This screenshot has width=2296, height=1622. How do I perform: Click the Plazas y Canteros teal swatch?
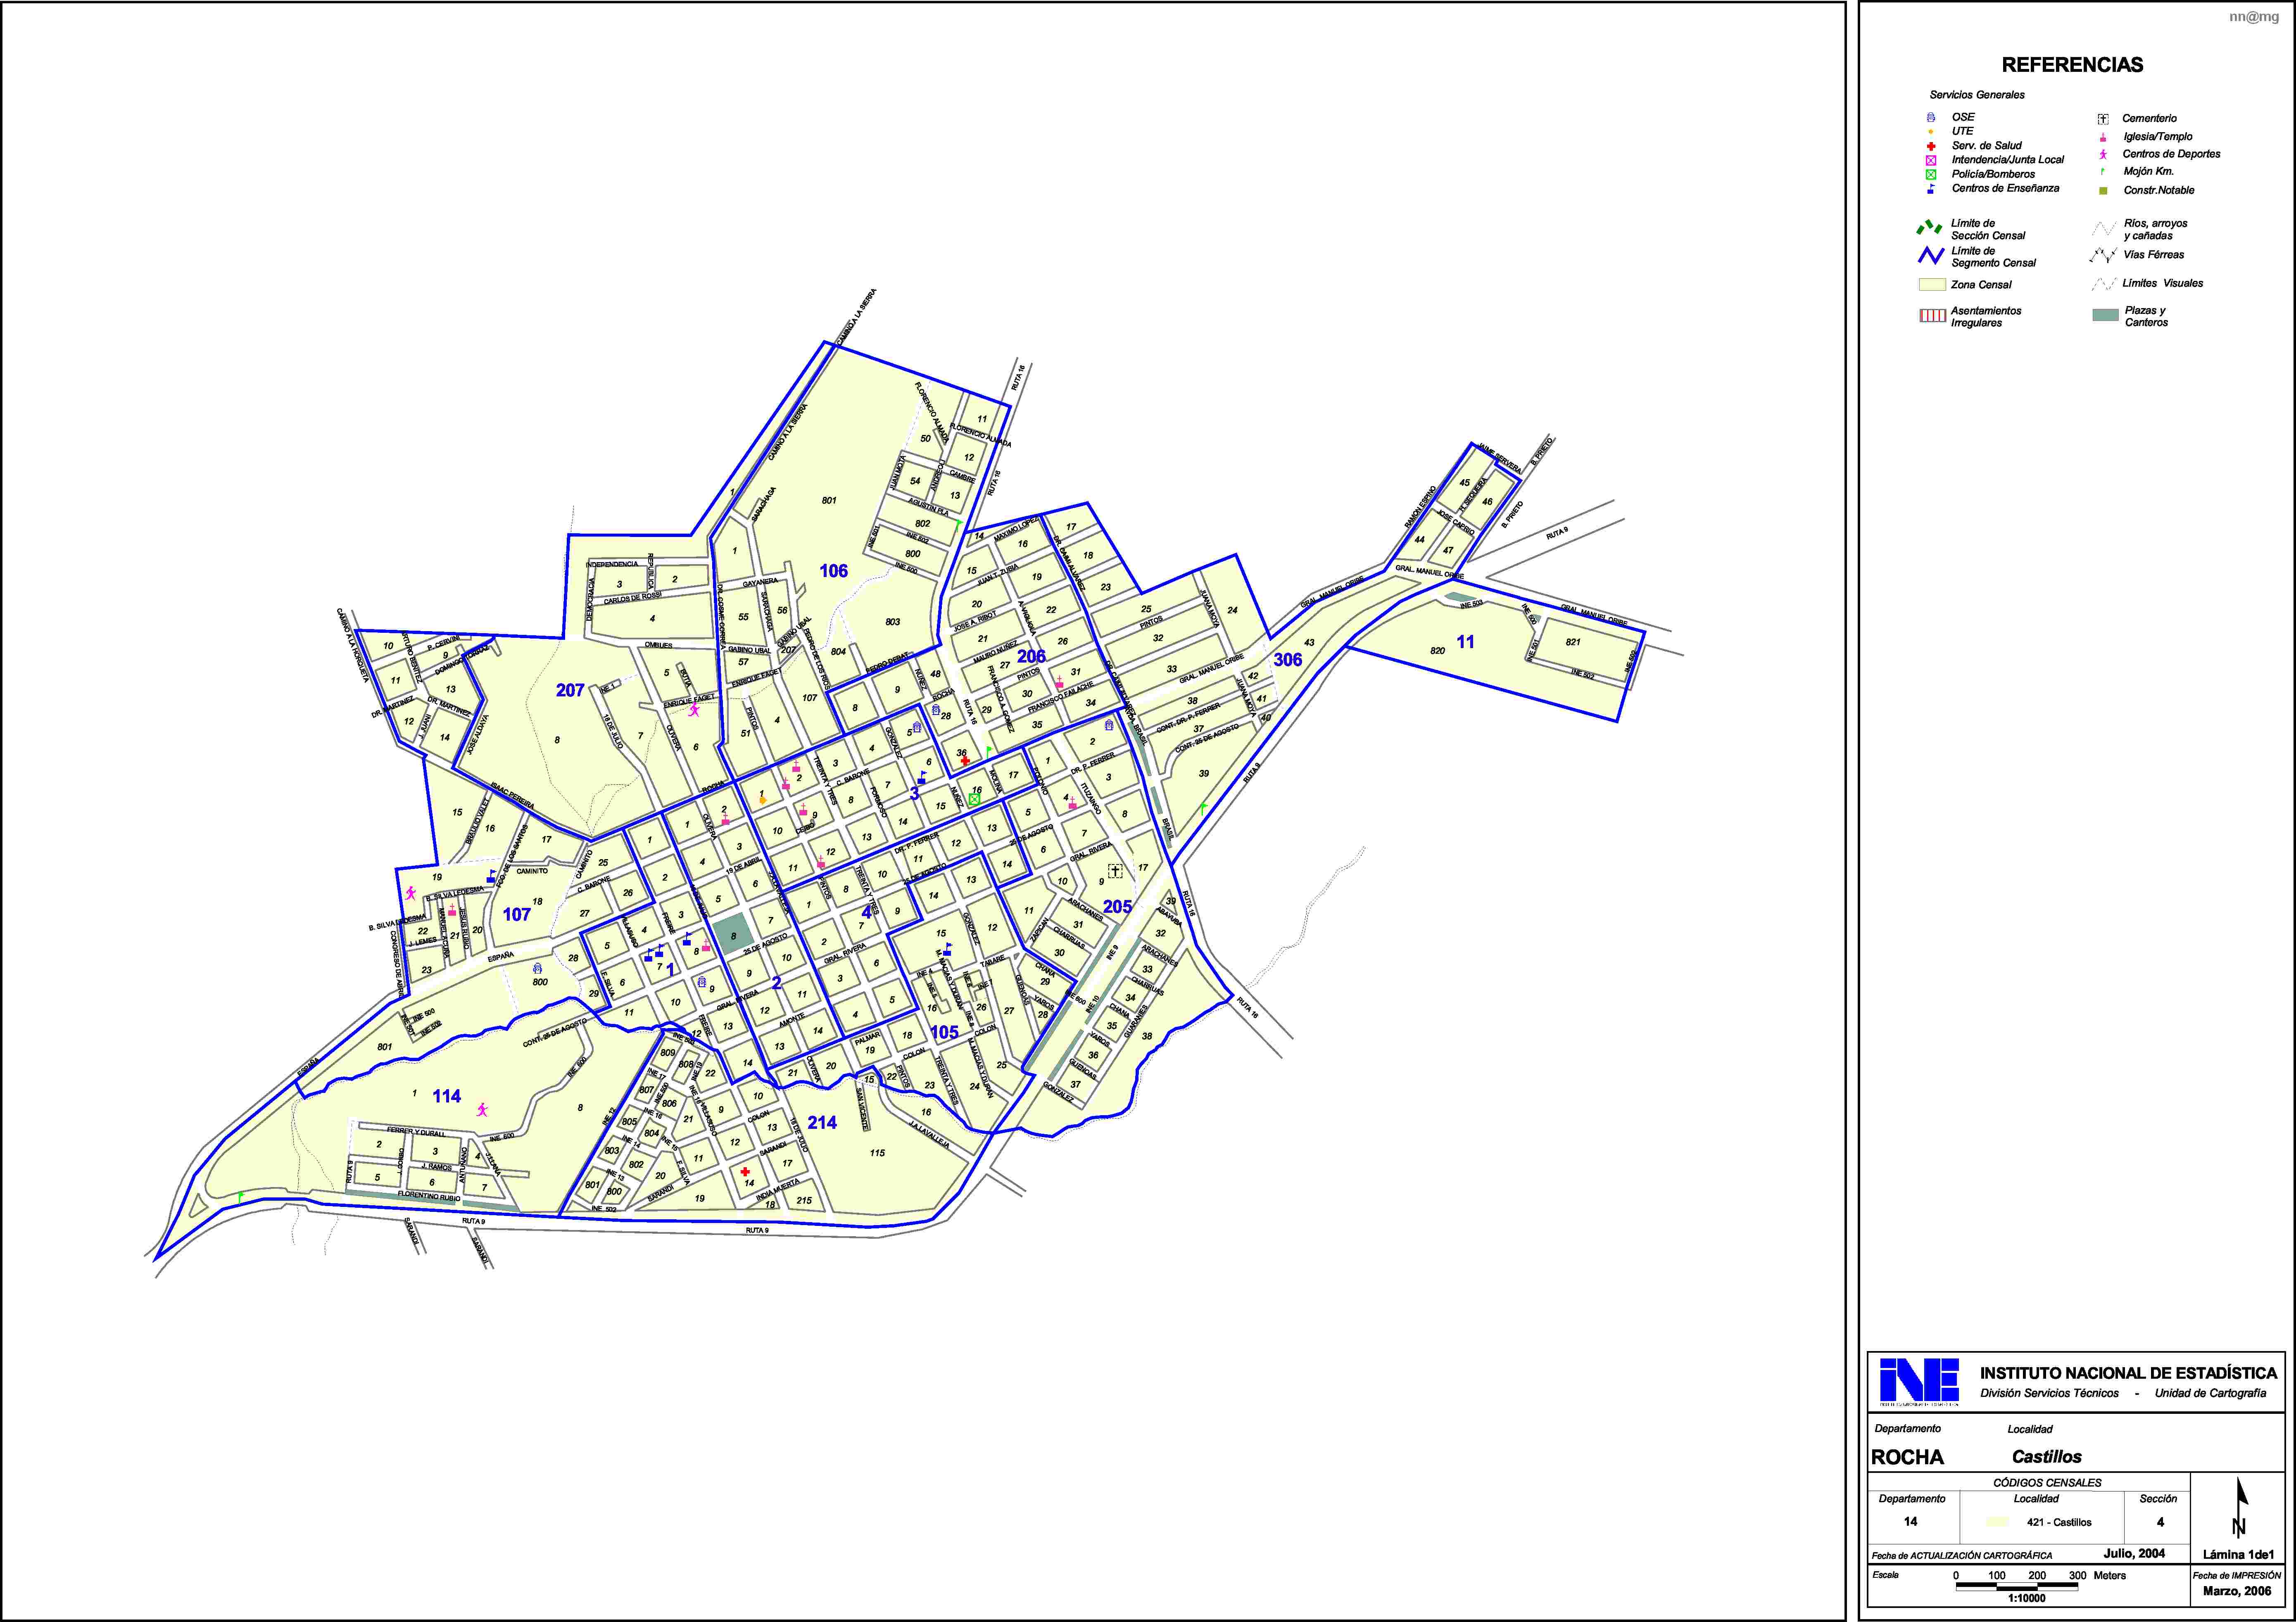tap(2105, 315)
